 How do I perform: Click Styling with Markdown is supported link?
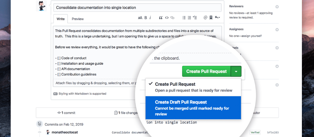(82, 94)
